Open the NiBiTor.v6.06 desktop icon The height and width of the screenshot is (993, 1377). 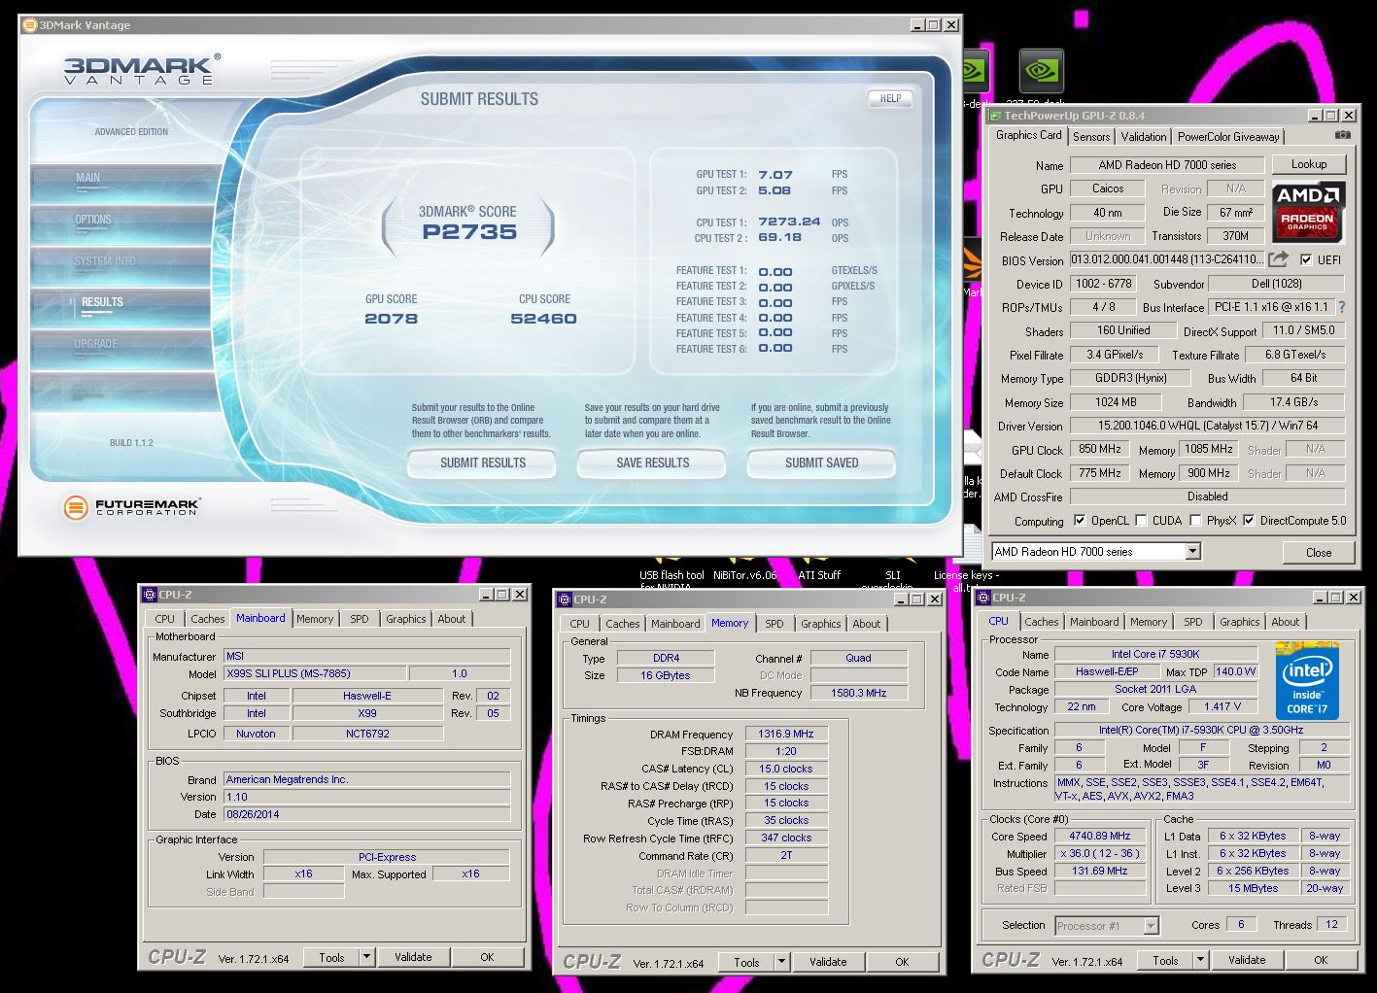pyautogui.click(x=745, y=574)
